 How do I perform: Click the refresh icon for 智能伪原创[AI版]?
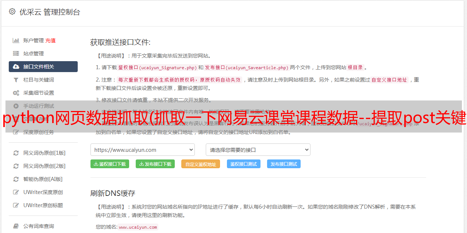click(x=16, y=179)
